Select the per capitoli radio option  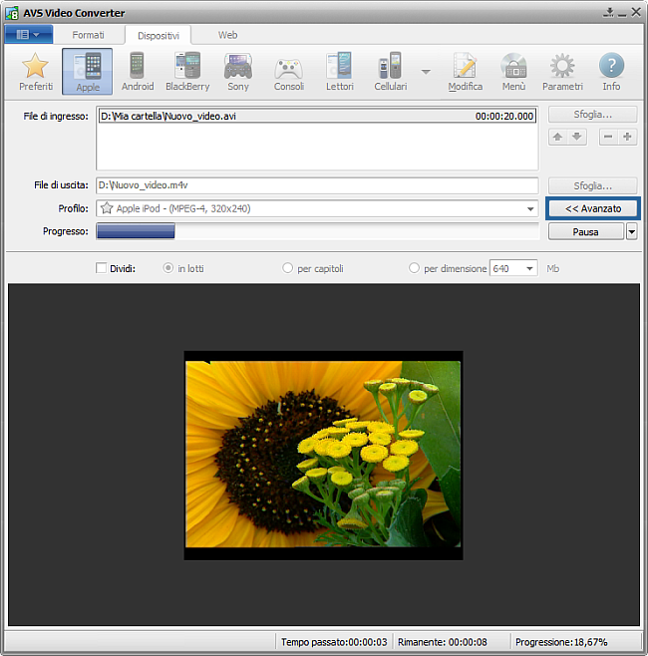coord(288,268)
